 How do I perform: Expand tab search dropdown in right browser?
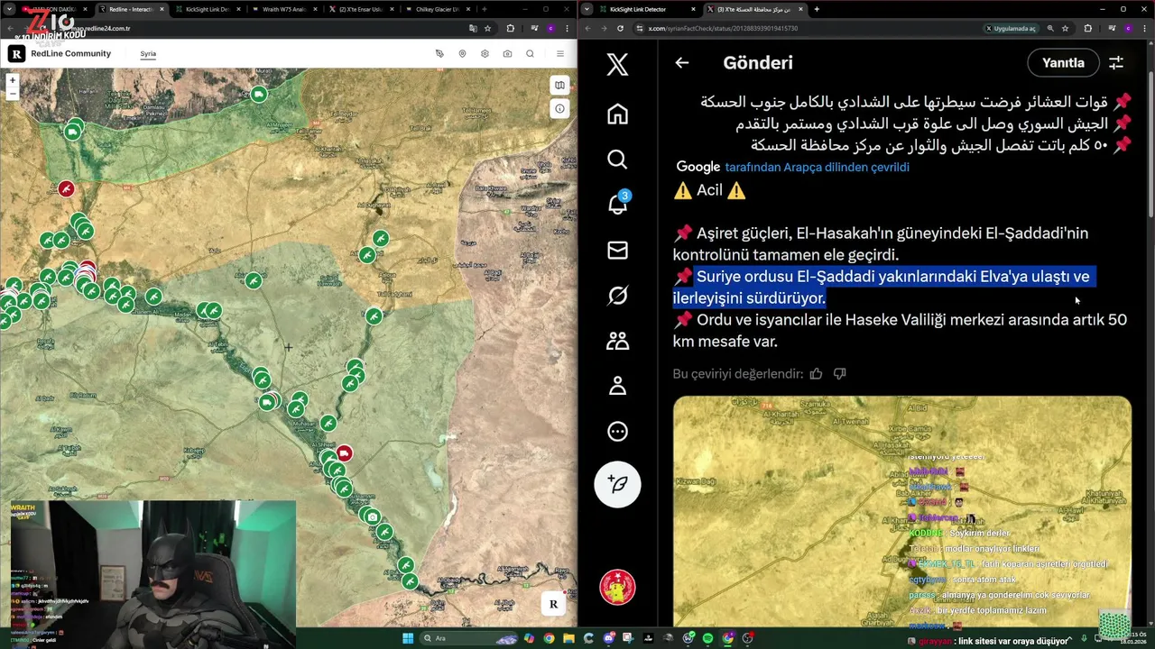tap(587, 9)
